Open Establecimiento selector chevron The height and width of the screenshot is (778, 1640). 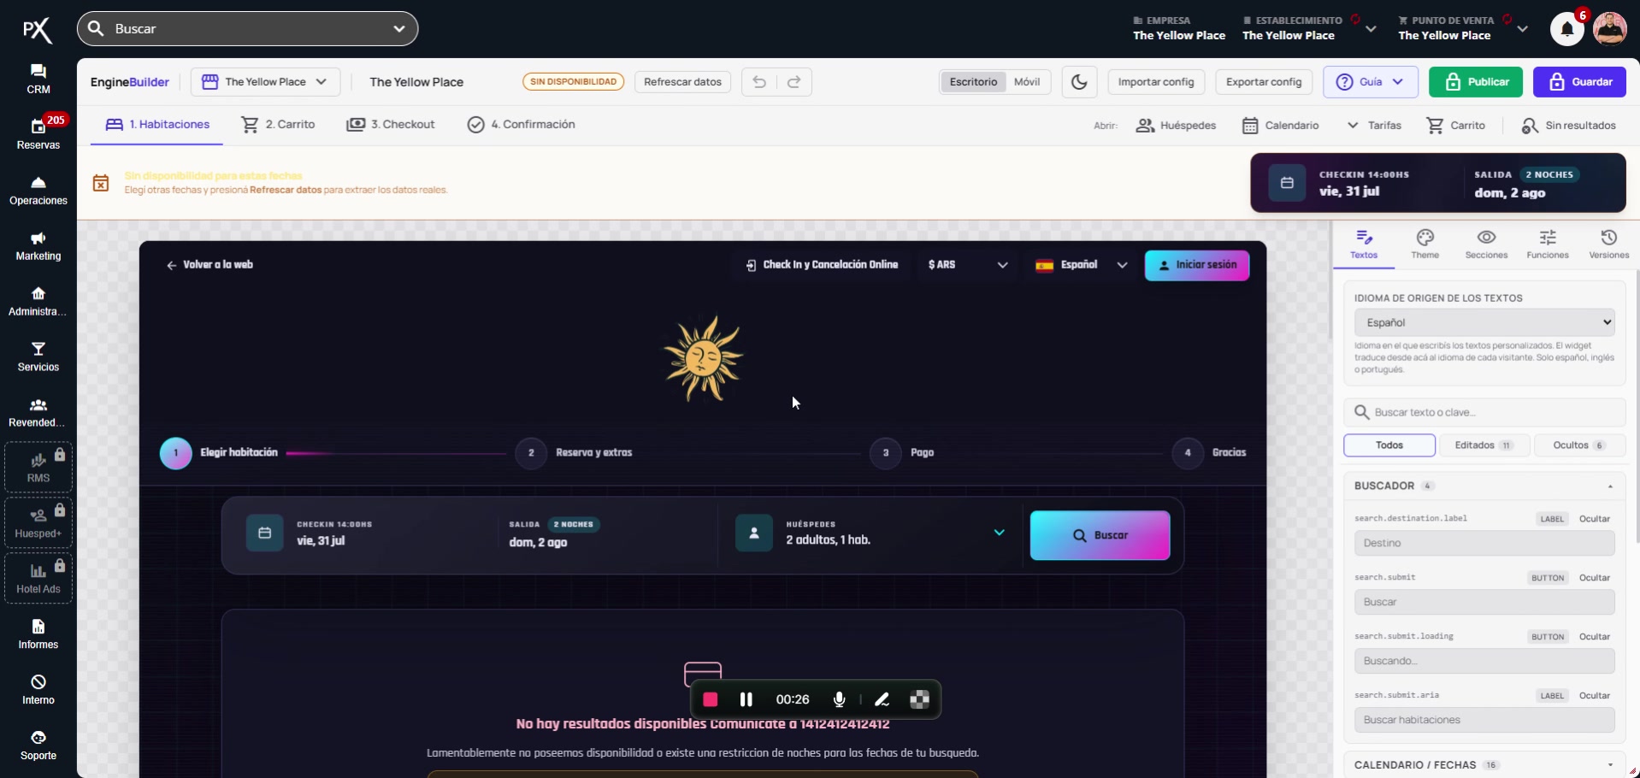(x=1371, y=29)
